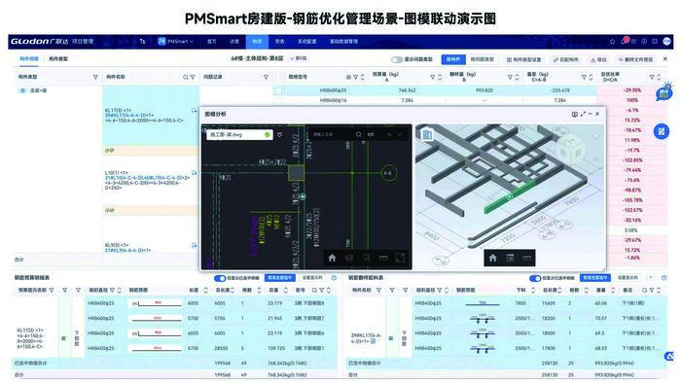Click the 翻样文件预览 button
The image size is (681, 383).
pos(635,59)
